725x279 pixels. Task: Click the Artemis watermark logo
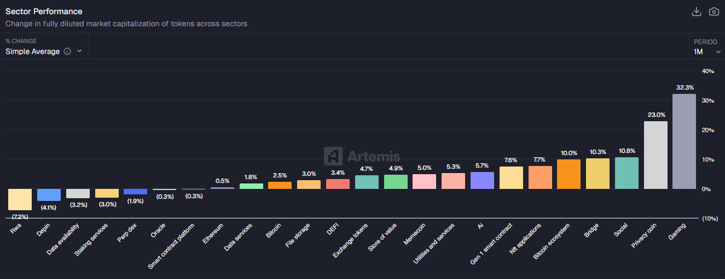coord(362,157)
